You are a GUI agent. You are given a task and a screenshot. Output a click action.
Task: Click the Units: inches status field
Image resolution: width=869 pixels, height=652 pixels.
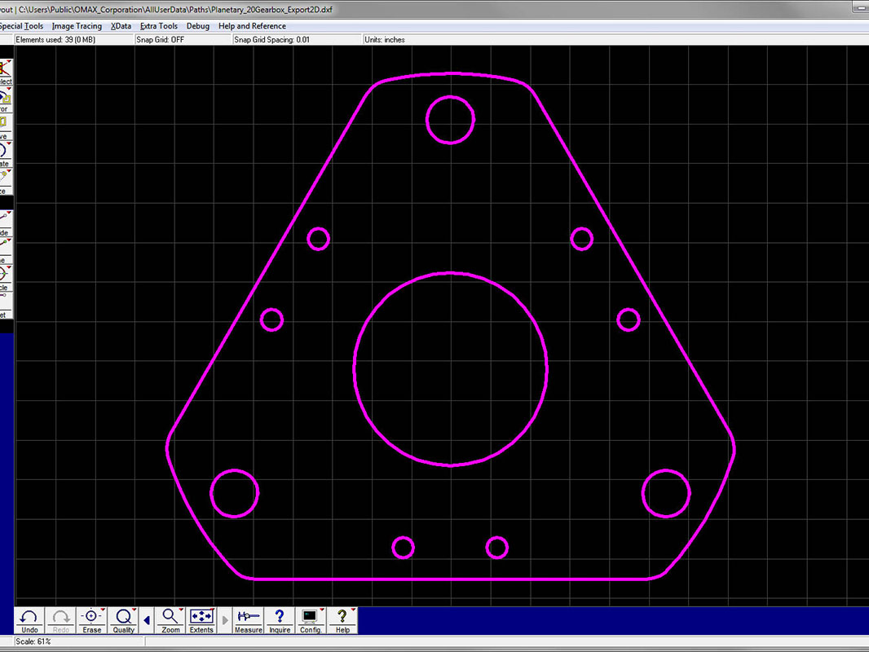(x=386, y=39)
